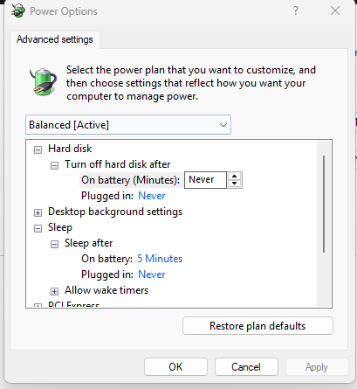Screen dimensions: 357x389
Task: Click Plugged in Never link under Hard disk
Action: tap(152, 196)
